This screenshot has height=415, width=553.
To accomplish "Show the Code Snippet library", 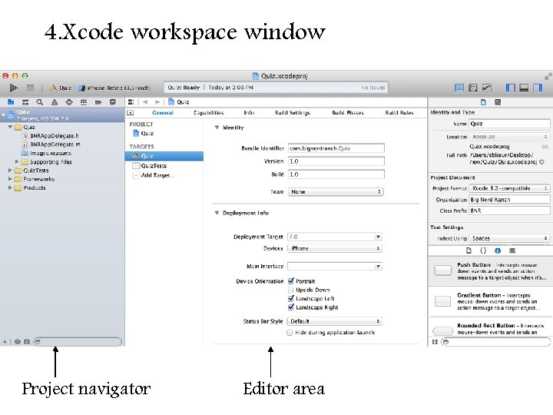I will pos(483,251).
